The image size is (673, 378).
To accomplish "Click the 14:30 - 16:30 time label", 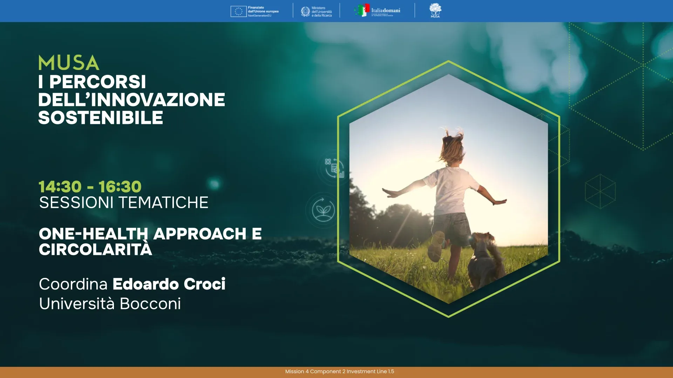I will click(90, 187).
